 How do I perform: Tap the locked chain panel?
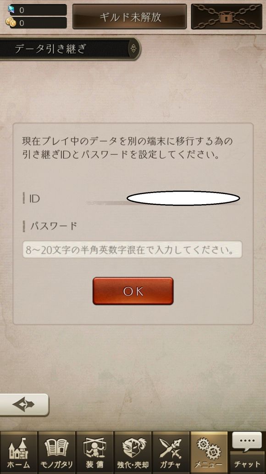[227, 17]
